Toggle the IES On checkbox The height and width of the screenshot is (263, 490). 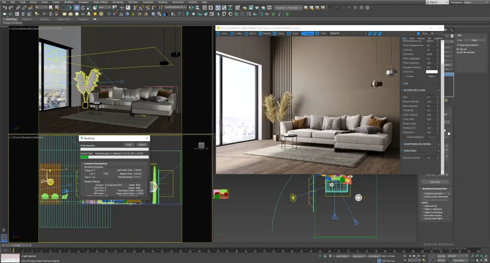tap(459, 40)
